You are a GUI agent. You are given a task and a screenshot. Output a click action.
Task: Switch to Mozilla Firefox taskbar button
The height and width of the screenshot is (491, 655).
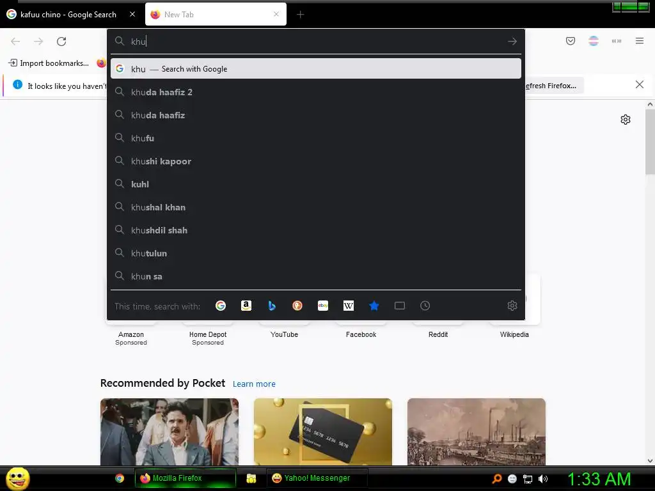185,478
